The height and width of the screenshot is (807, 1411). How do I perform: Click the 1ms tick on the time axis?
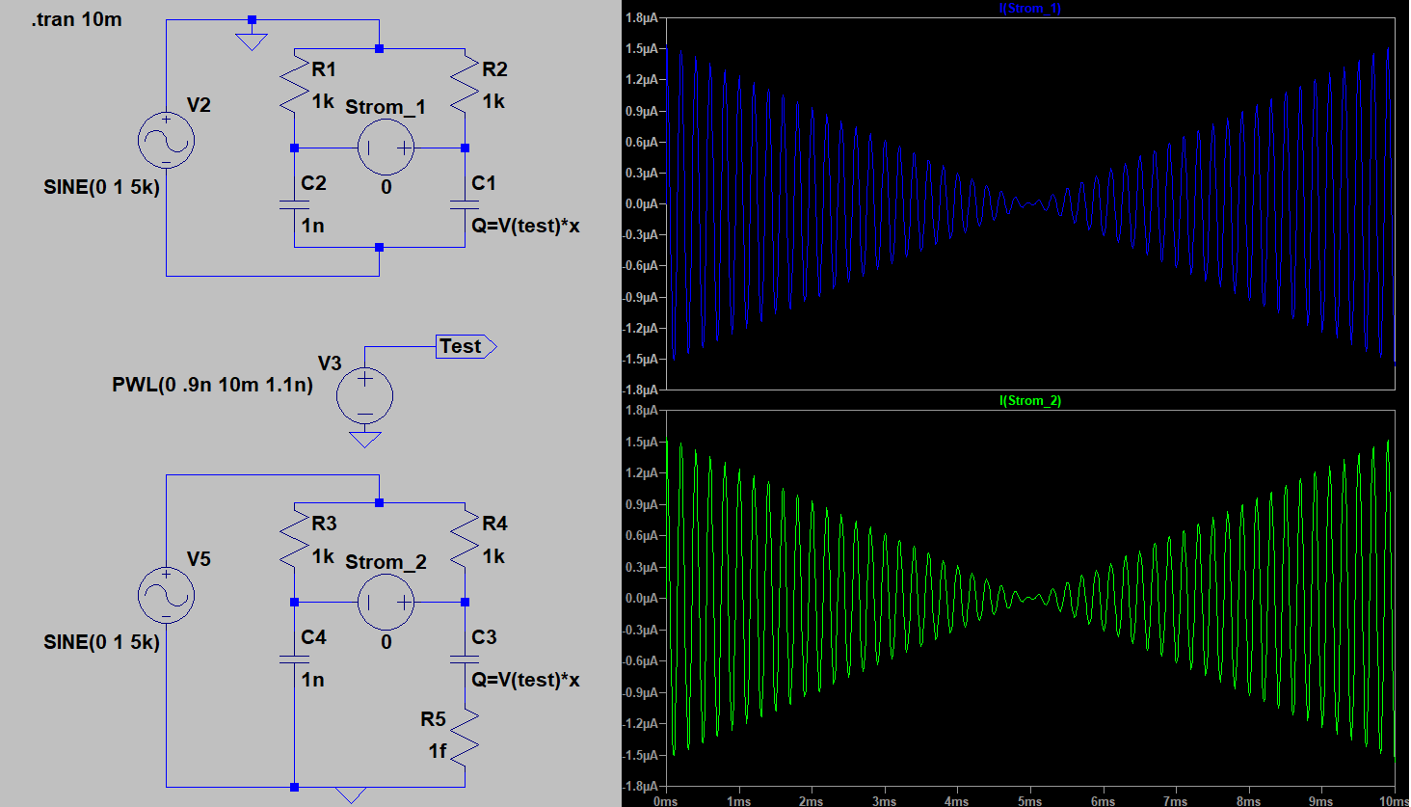pos(738,801)
